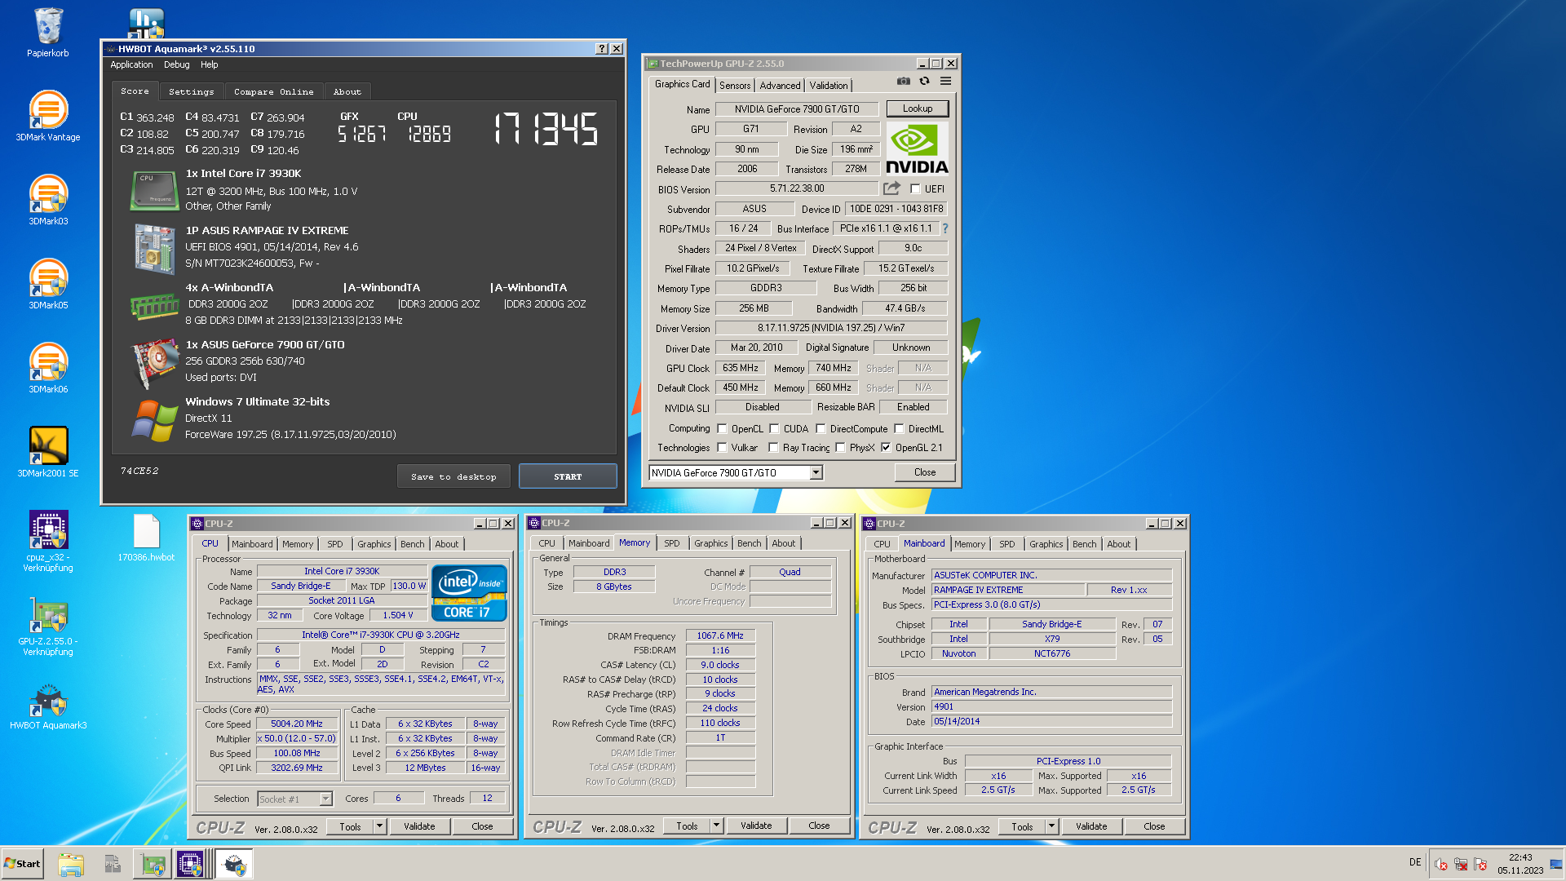
Task: Click the Intel Core i7 logo in CPU-Z
Action: coord(469,593)
